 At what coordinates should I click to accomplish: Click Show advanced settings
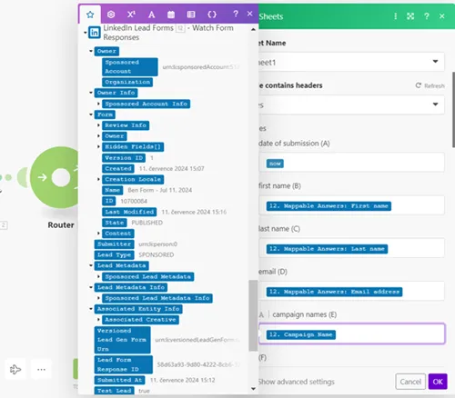coord(297,382)
